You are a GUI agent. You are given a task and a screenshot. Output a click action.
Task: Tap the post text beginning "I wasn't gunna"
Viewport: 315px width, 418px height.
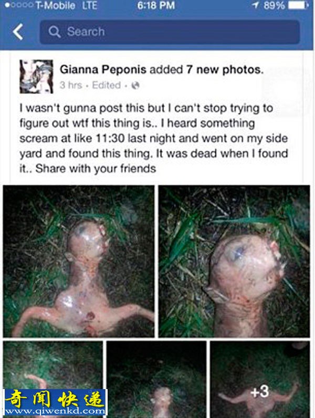(x=154, y=138)
